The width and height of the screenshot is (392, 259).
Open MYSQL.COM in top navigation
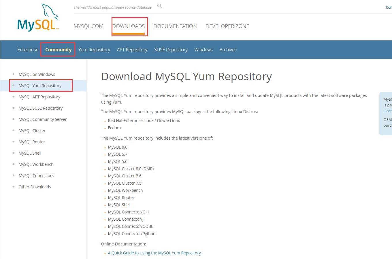pos(88,26)
